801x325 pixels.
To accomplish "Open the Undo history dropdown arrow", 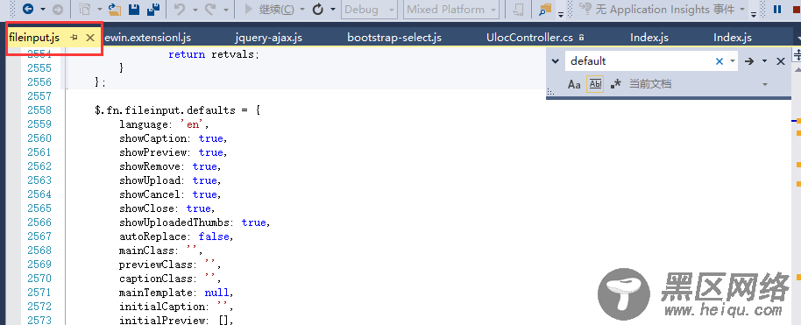I will [195, 9].
